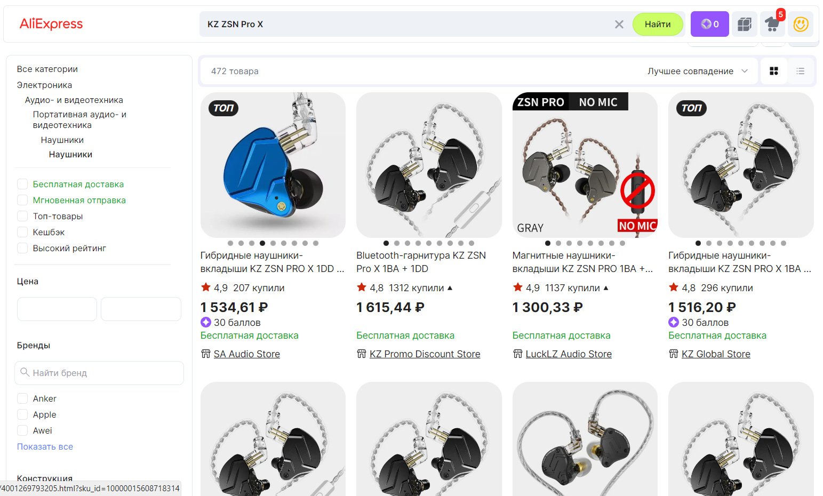Enable the Бесплатная доставка checkbox
Screen dimensions: 823x496
coord(22,184)
